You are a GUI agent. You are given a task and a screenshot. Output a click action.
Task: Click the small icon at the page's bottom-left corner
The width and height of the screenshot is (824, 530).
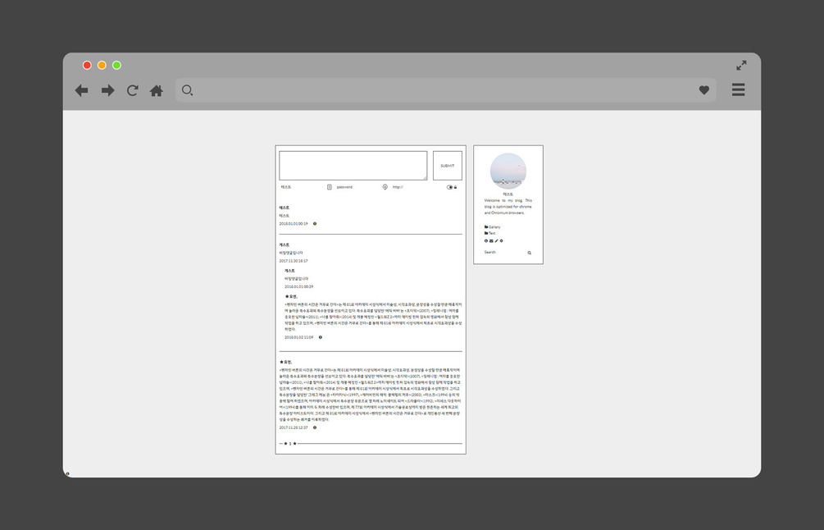coord(67,473)
